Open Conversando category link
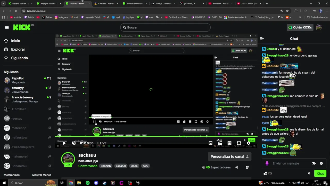The height and width of the screenshot is (186, 330). click(88, 166)
